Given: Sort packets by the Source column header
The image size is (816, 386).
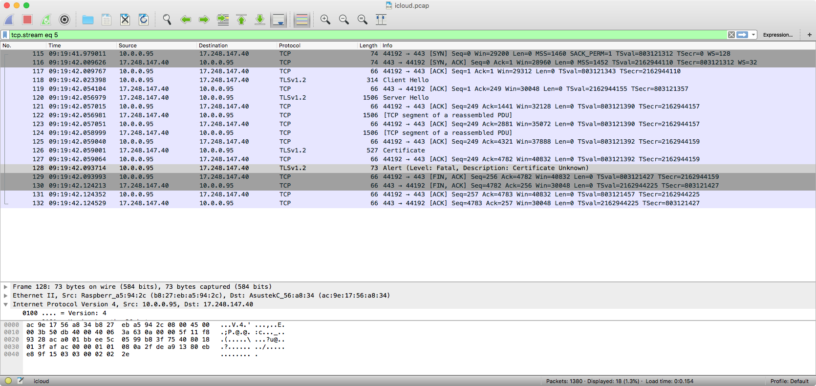Looking at the screenshot, I should (x=128, y=45).
